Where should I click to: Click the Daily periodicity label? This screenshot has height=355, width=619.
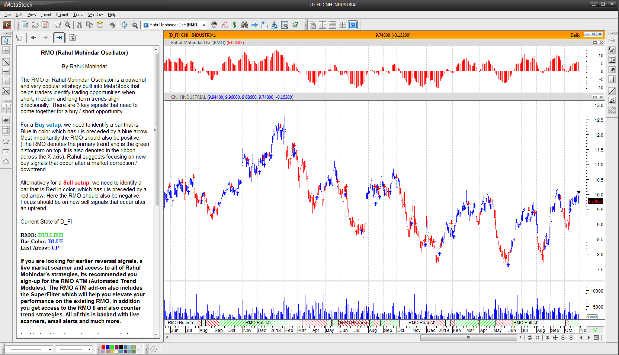575,35
